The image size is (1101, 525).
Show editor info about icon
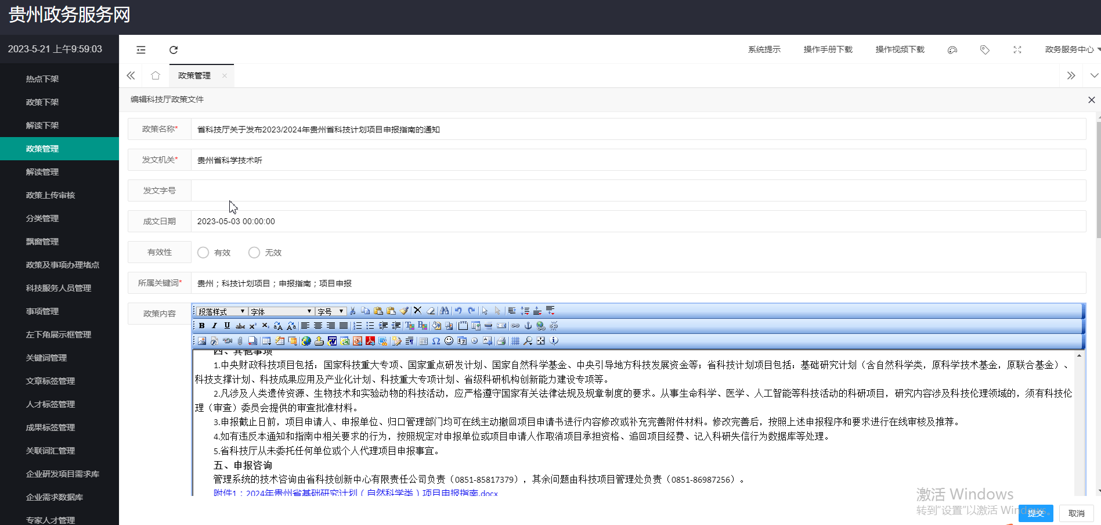point(554,341)
